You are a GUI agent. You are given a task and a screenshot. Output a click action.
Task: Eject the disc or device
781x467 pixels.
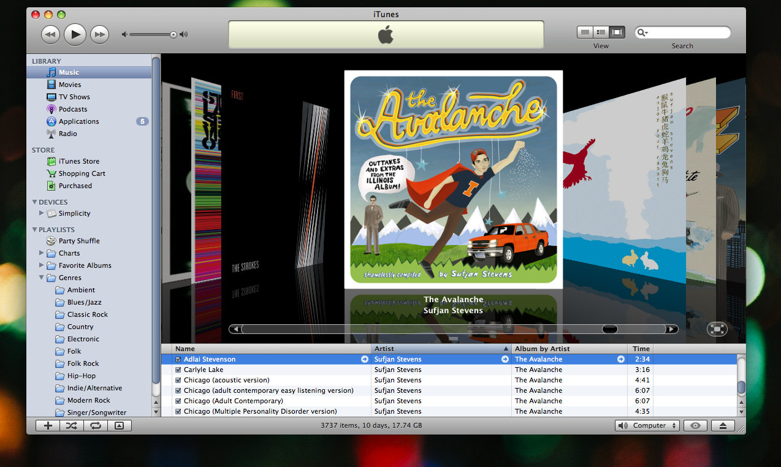pyautogui.click(x=723, y=426)
